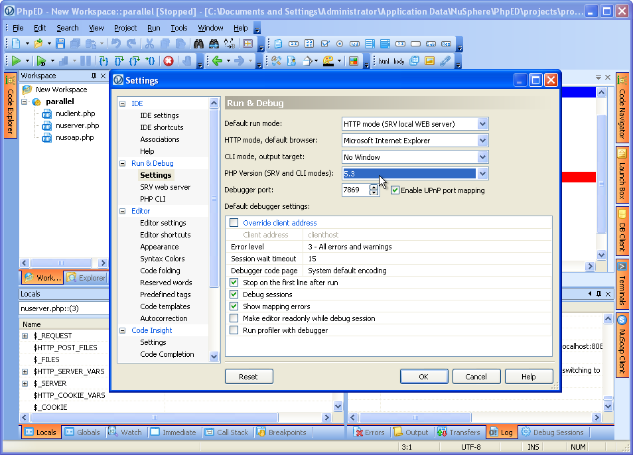Toggle Run profiler with debugger checkbox

tap(234, 330)
